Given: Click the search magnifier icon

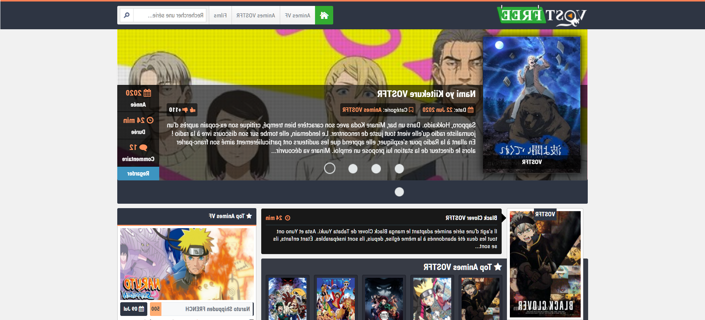Looking at the screenshot, I should 127,15.
